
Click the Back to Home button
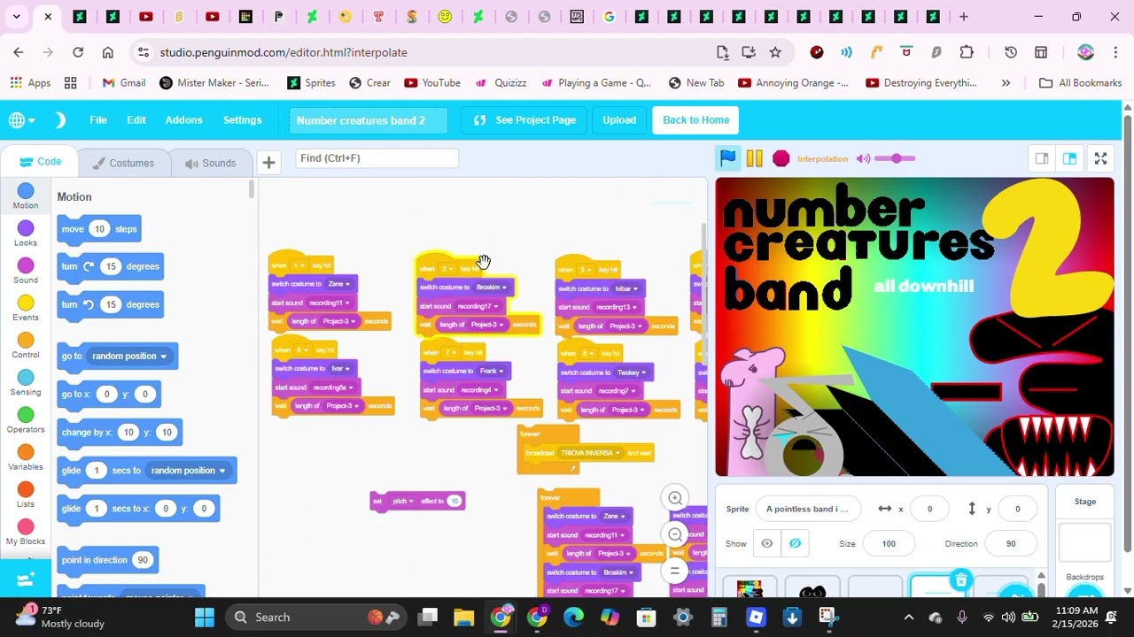pyautogui.click(x=695, y=120)
